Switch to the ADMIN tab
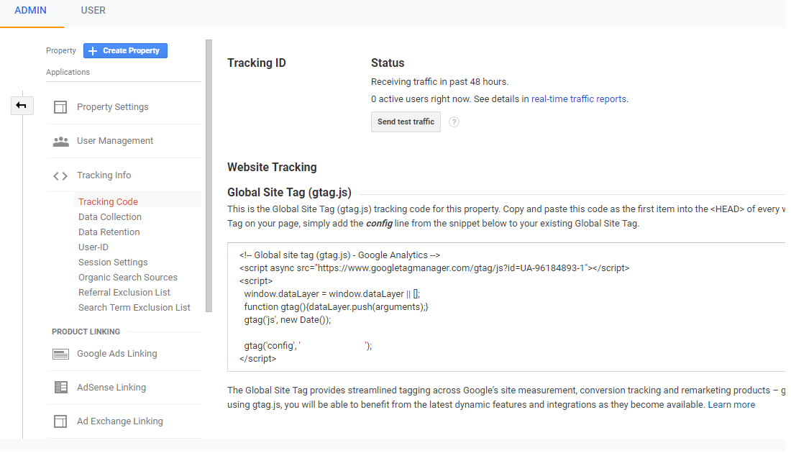Image resolution: width=791 pixels, height=466 pixels. coord(30,11)
